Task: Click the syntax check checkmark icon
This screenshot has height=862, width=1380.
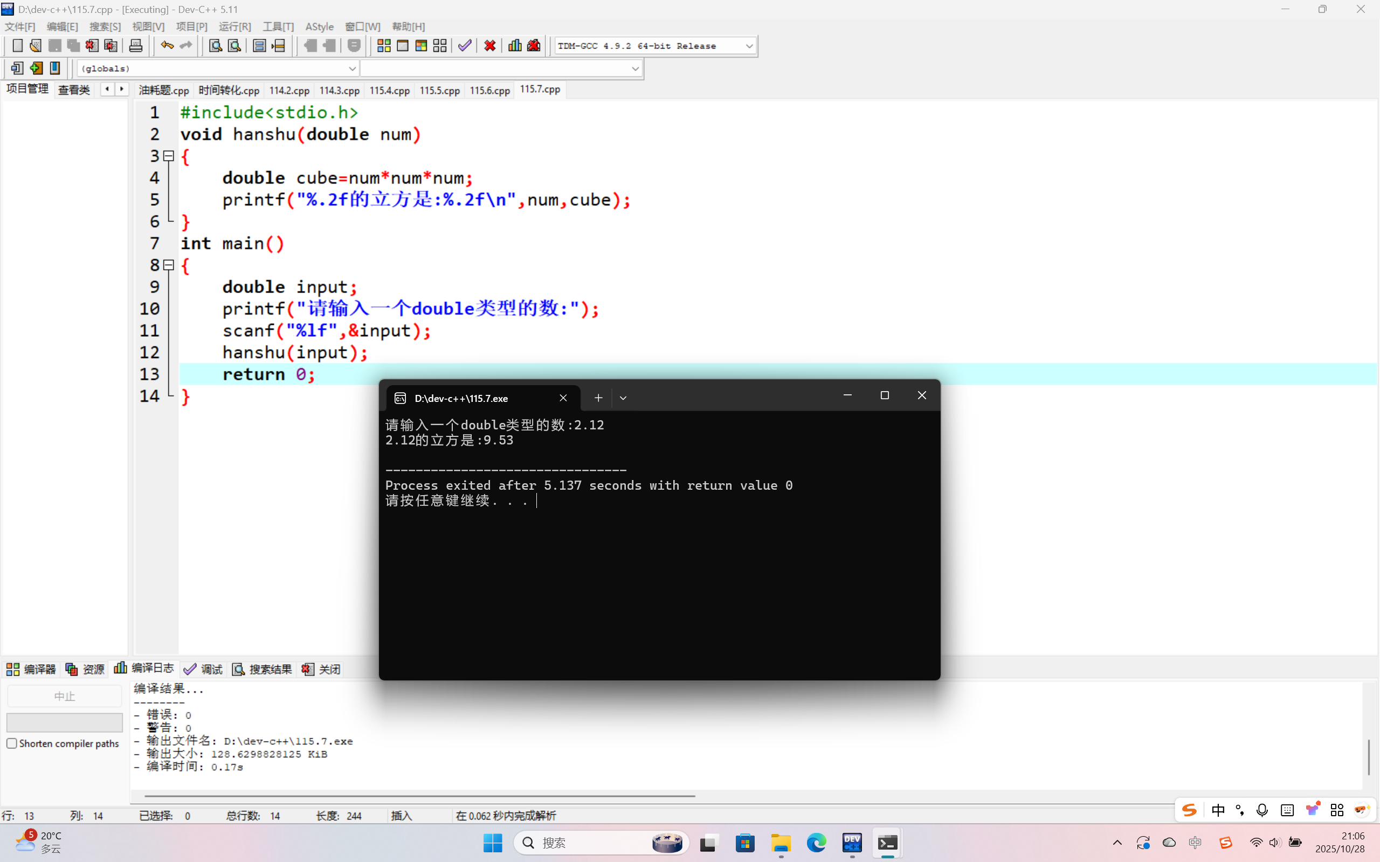Action: point(465,46)
